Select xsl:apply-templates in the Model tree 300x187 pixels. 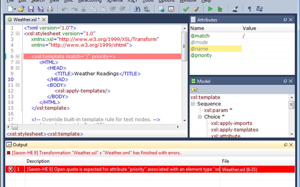pos(235,130)
